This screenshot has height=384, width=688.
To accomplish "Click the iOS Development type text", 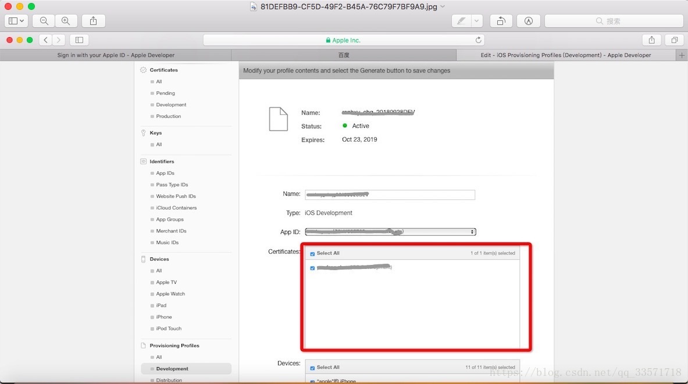I will (329, 213).
